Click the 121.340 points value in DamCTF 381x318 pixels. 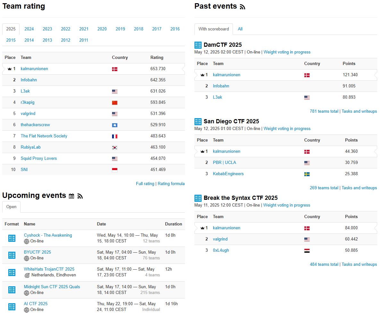click(x=350, y=75)
